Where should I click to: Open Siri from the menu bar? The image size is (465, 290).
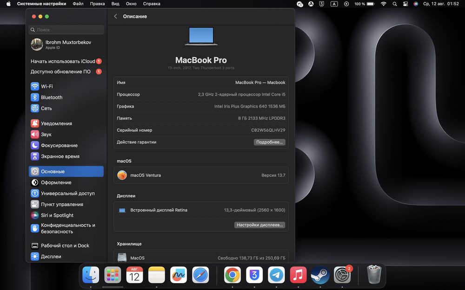pyautogui.click(x=416, y=4)
